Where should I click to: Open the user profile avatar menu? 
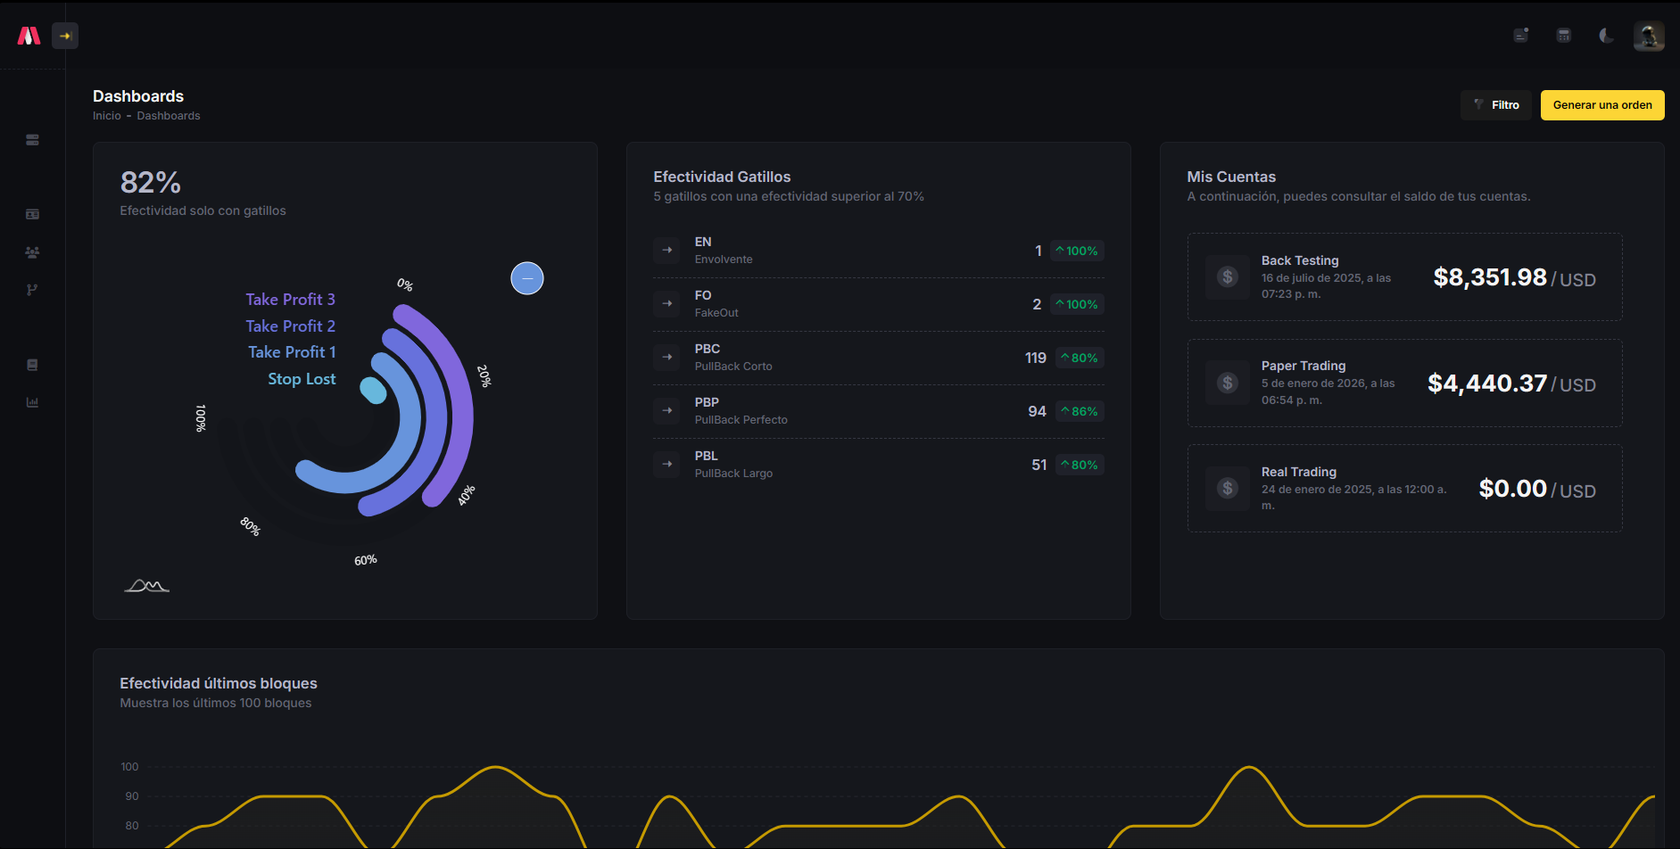1648,36
